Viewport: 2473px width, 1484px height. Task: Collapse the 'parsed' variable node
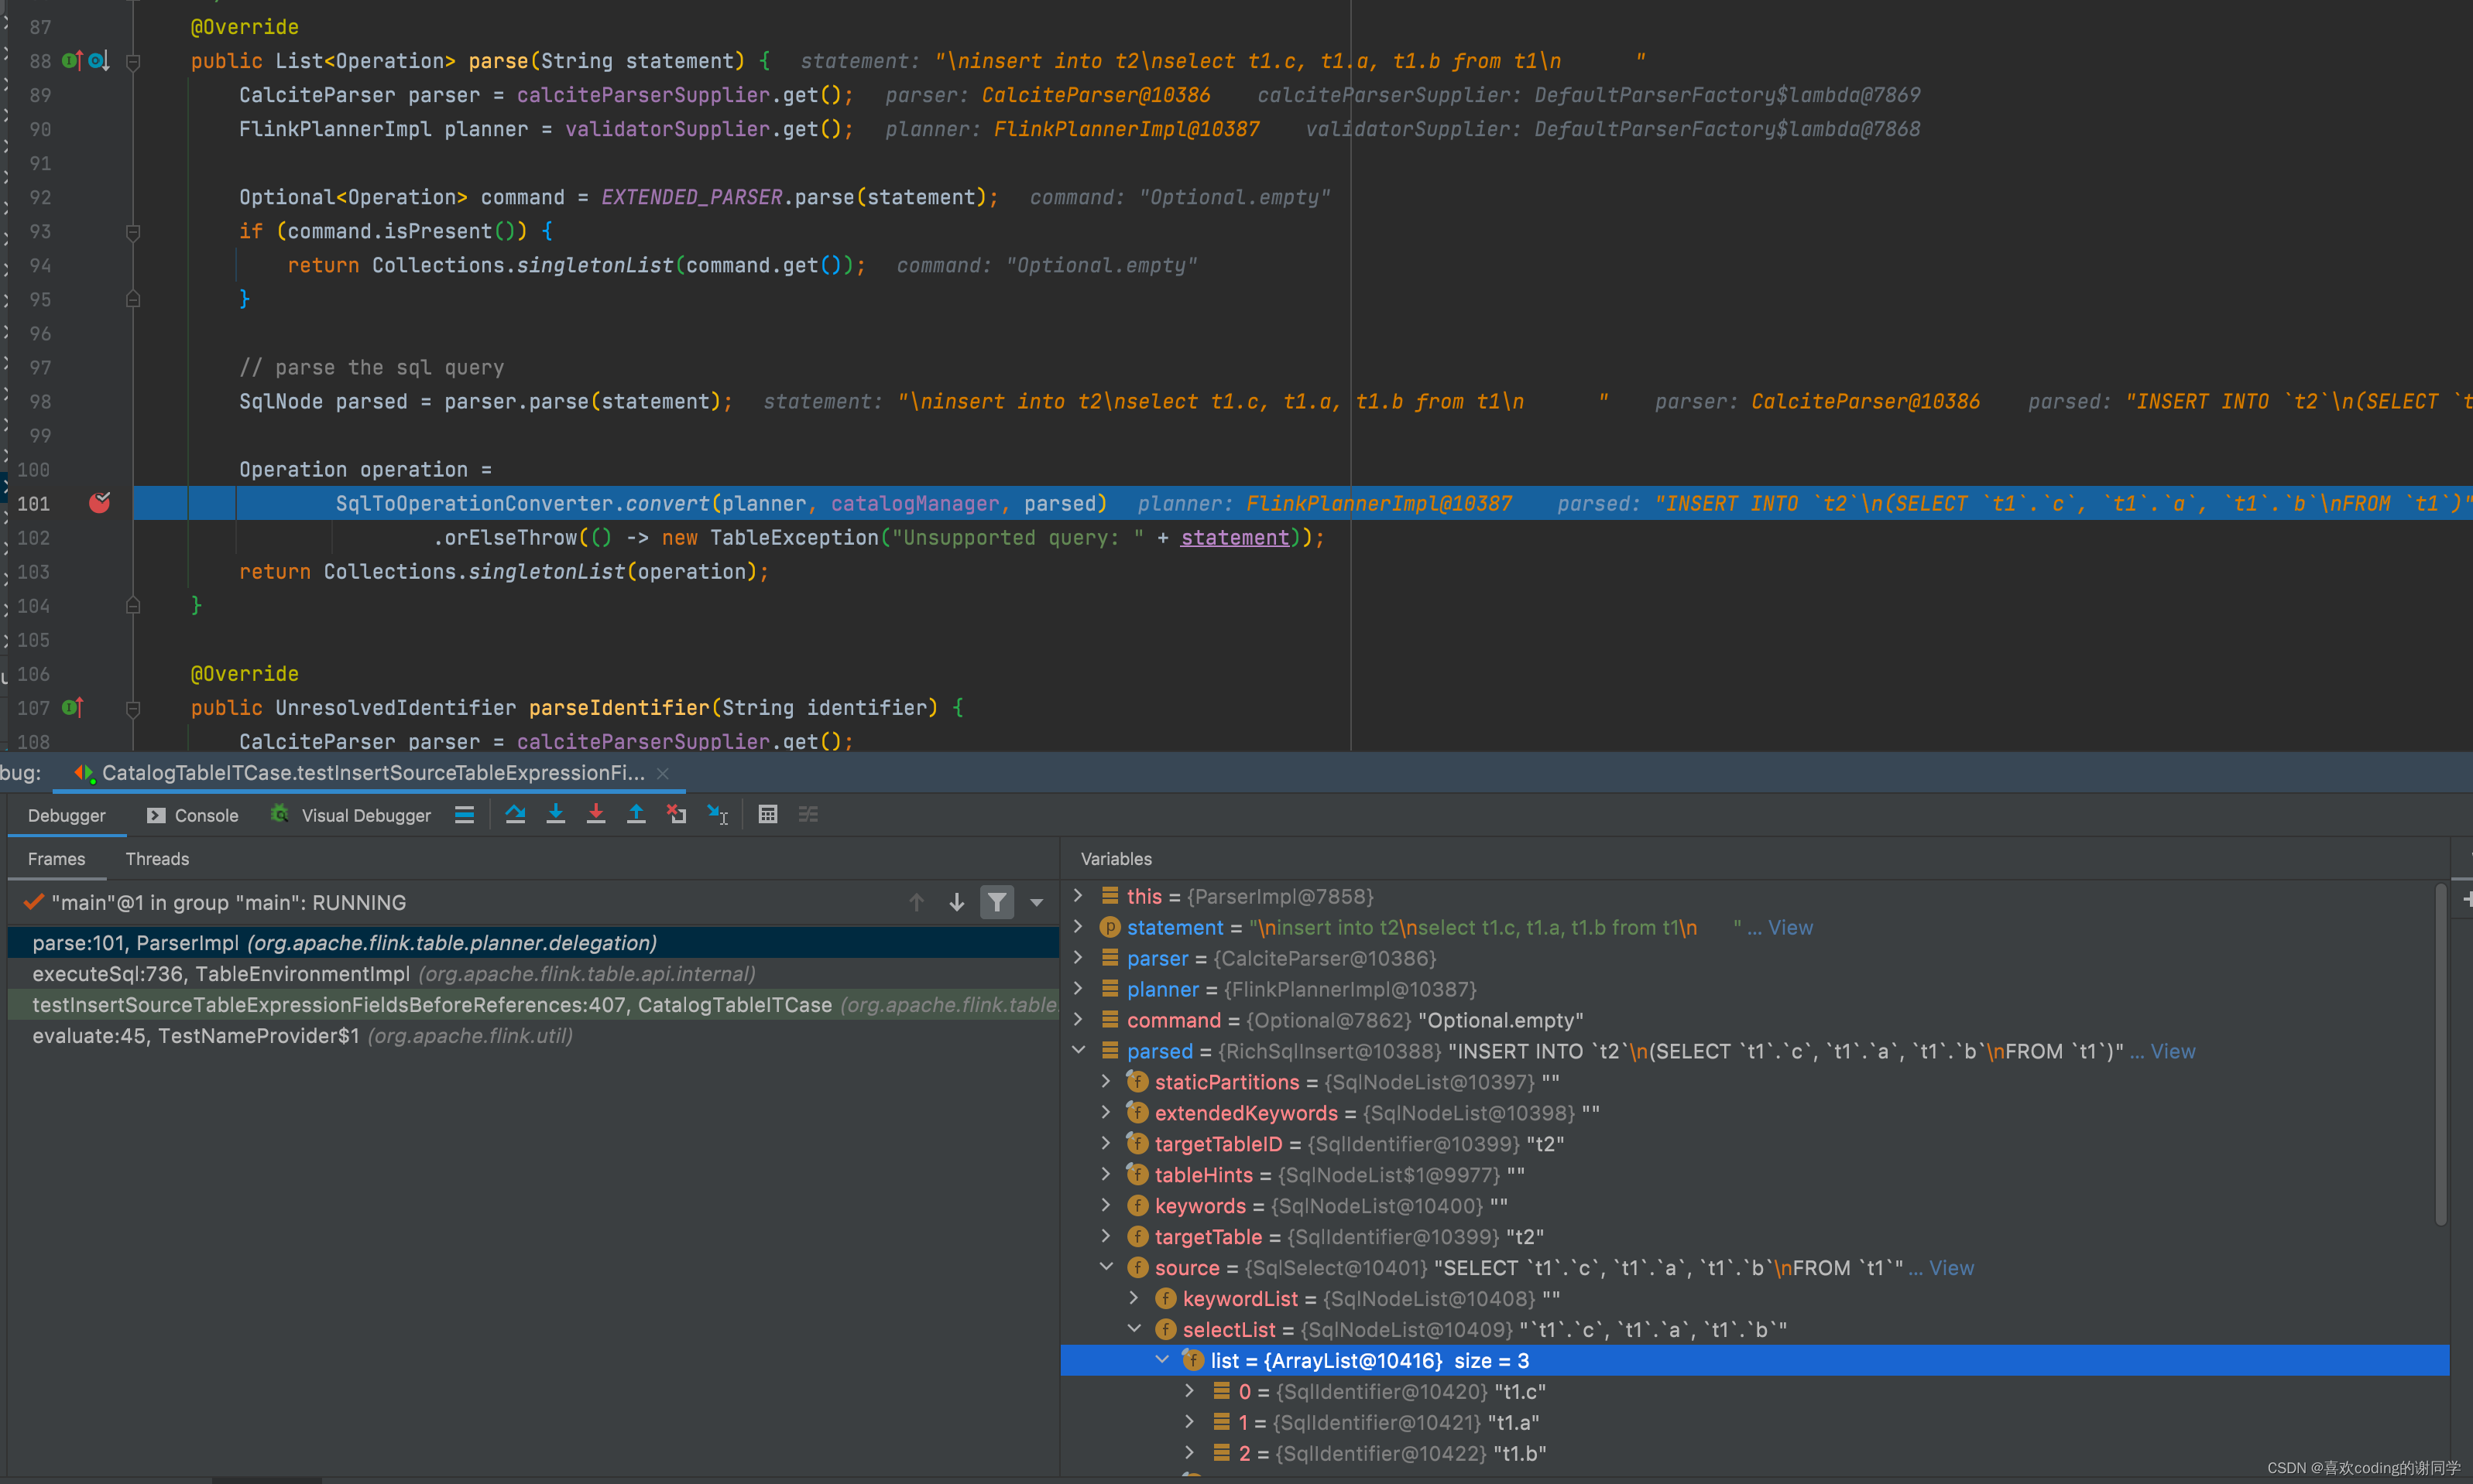1079,1050
